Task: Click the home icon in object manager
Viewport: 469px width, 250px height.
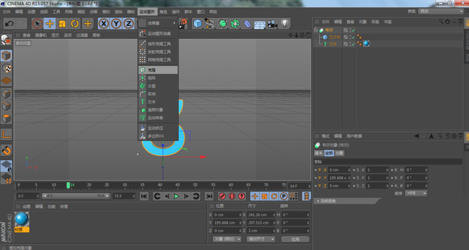Action: (x=447, y=22)
